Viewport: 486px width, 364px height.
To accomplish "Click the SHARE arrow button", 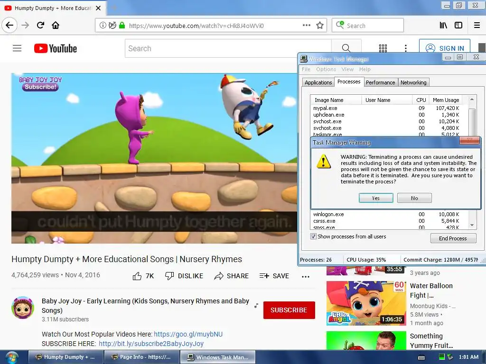I will tap(232, 276).
